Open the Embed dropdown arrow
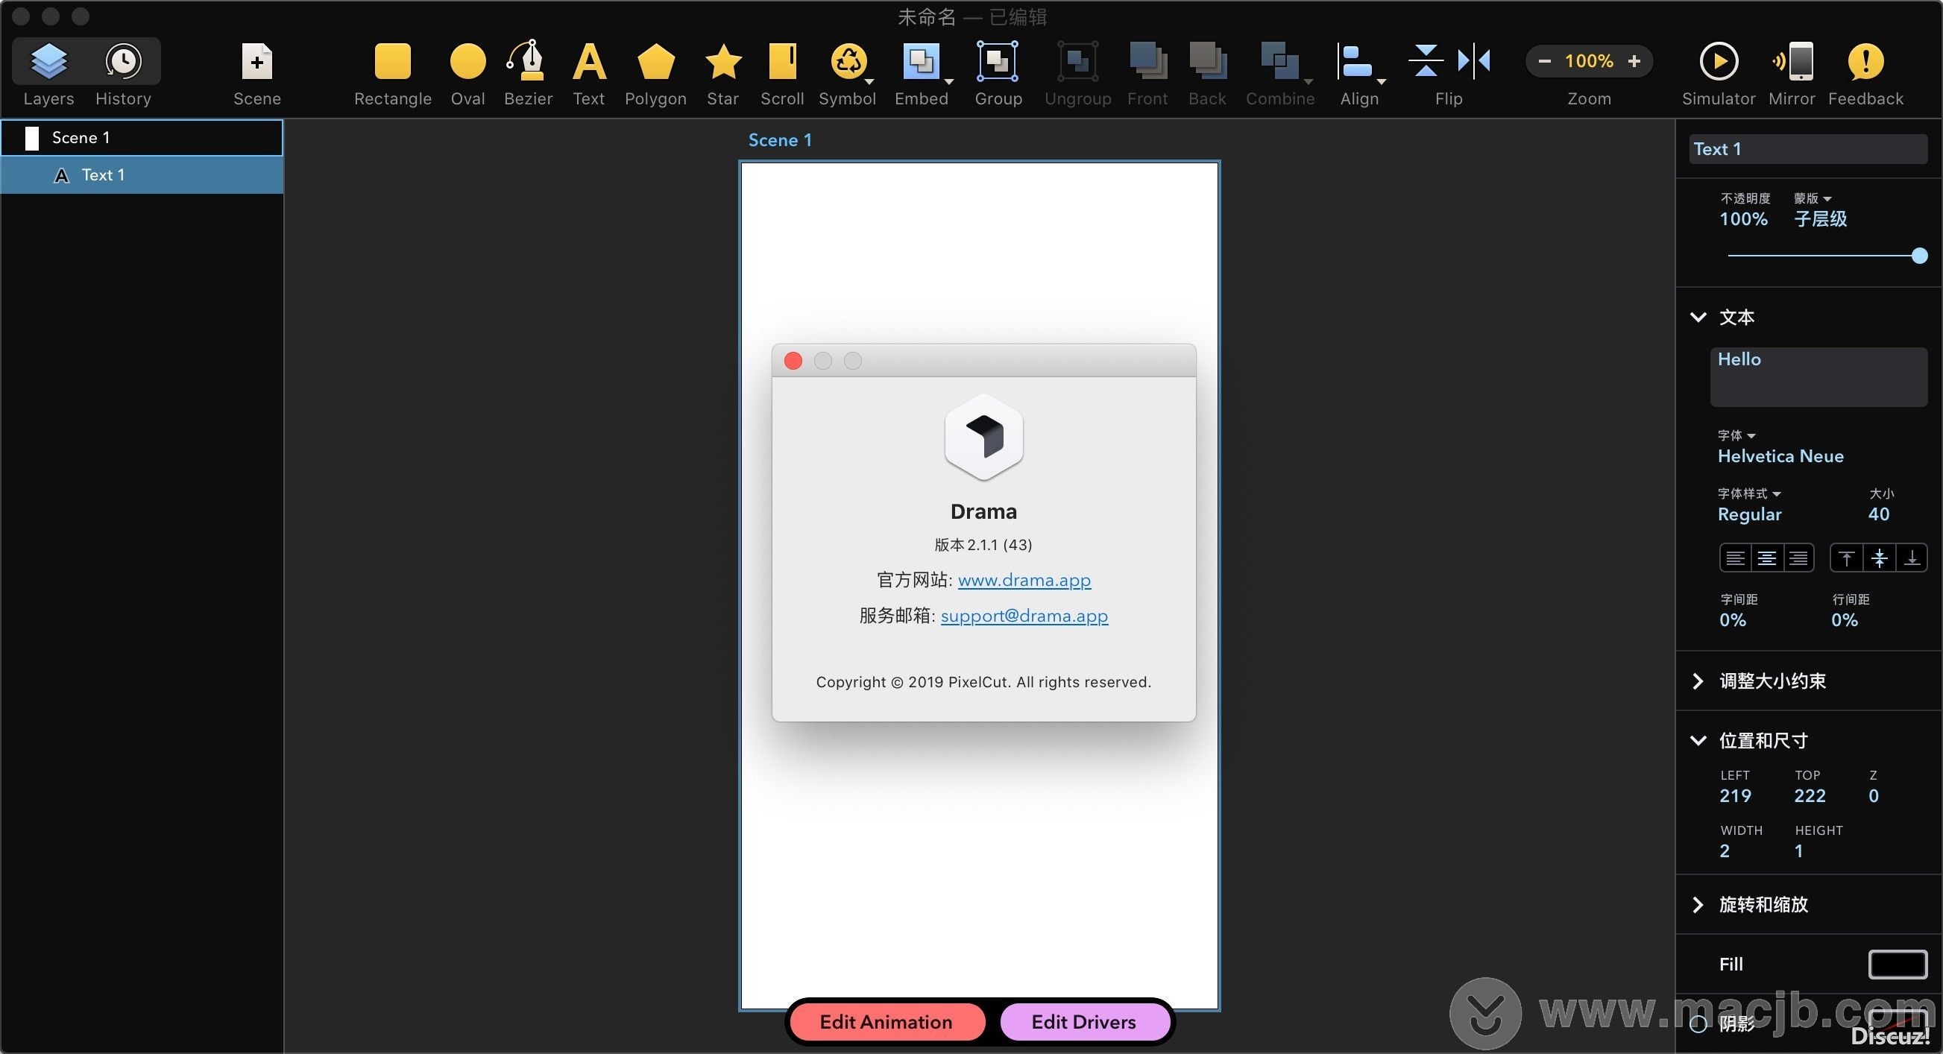The image size is (1943, 1054). (949, 81)
